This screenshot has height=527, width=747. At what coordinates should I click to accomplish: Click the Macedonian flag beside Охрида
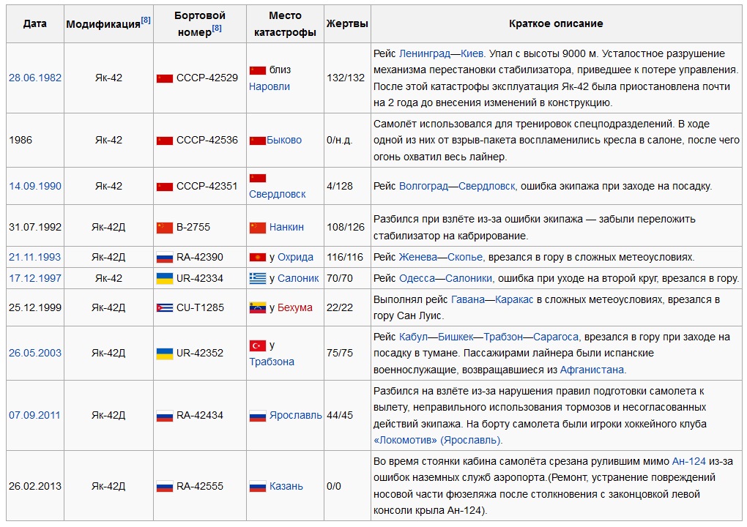tap(257, 257)
